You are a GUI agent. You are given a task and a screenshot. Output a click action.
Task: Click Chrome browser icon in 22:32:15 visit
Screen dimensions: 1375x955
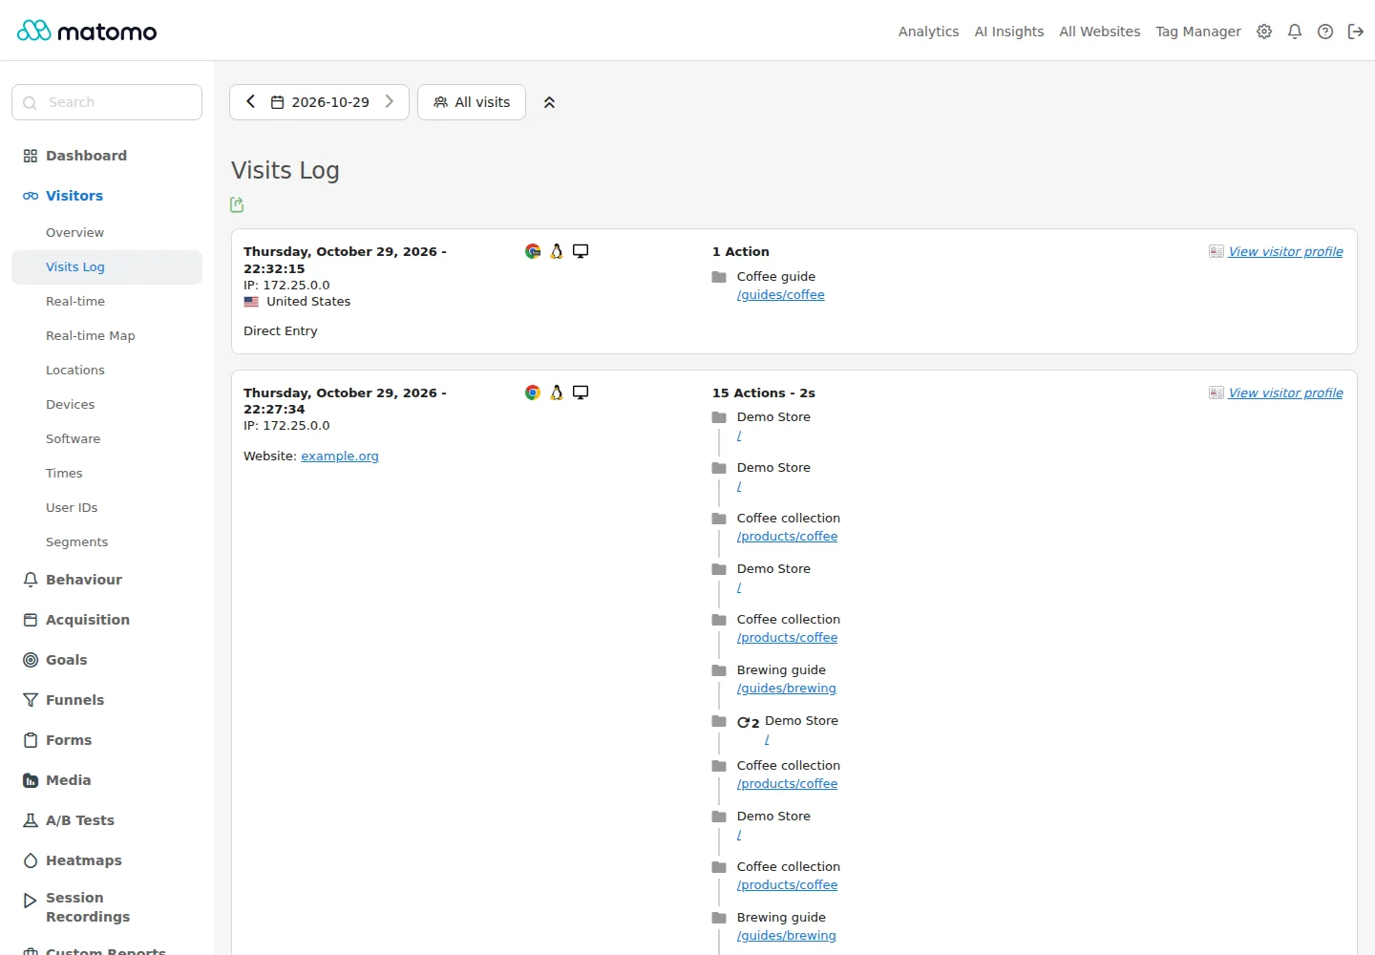coord(533,251)
